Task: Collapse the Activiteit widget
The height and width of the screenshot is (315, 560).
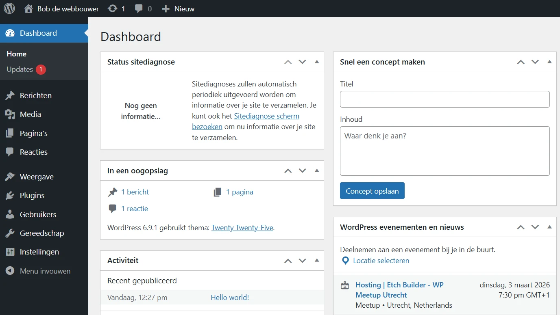Action: tap(317, 260)
